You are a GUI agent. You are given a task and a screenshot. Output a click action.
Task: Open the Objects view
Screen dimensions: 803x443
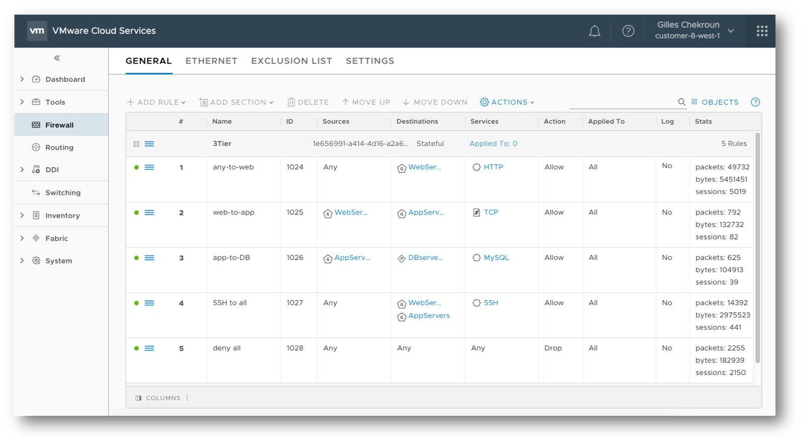coord(715,102)
